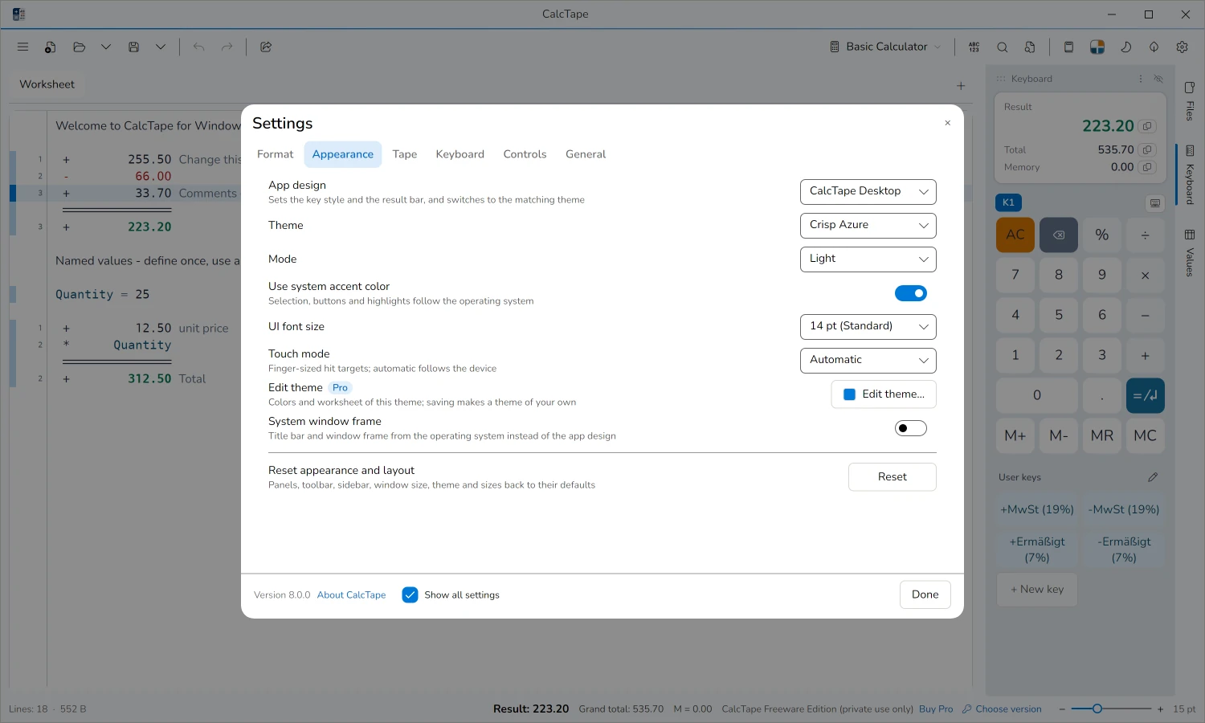Open the Keyboard panel three-dot menu
1205x723 pixels.
[1141, 79]
